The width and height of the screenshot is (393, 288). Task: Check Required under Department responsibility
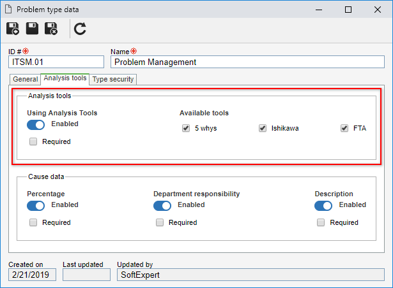pyautogui.click(x=160, y=222)
